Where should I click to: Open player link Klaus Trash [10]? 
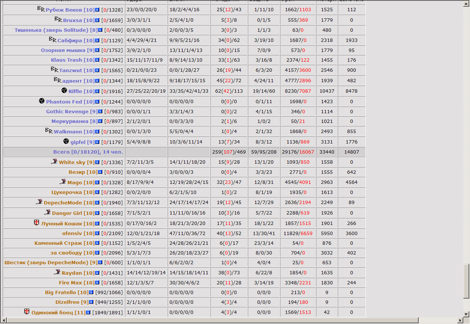point(73,60)
